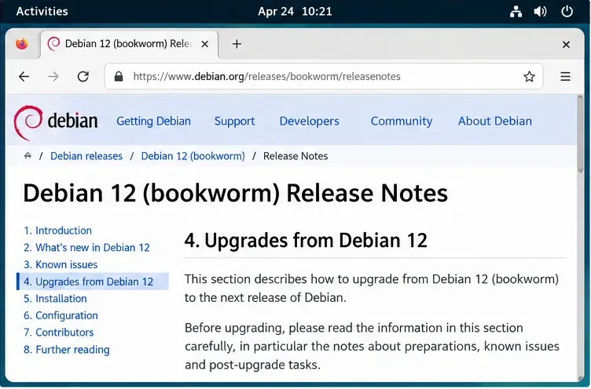591x389 pixels.
Task: Reload the page with the refresh icon
Action: coord(83,77)
